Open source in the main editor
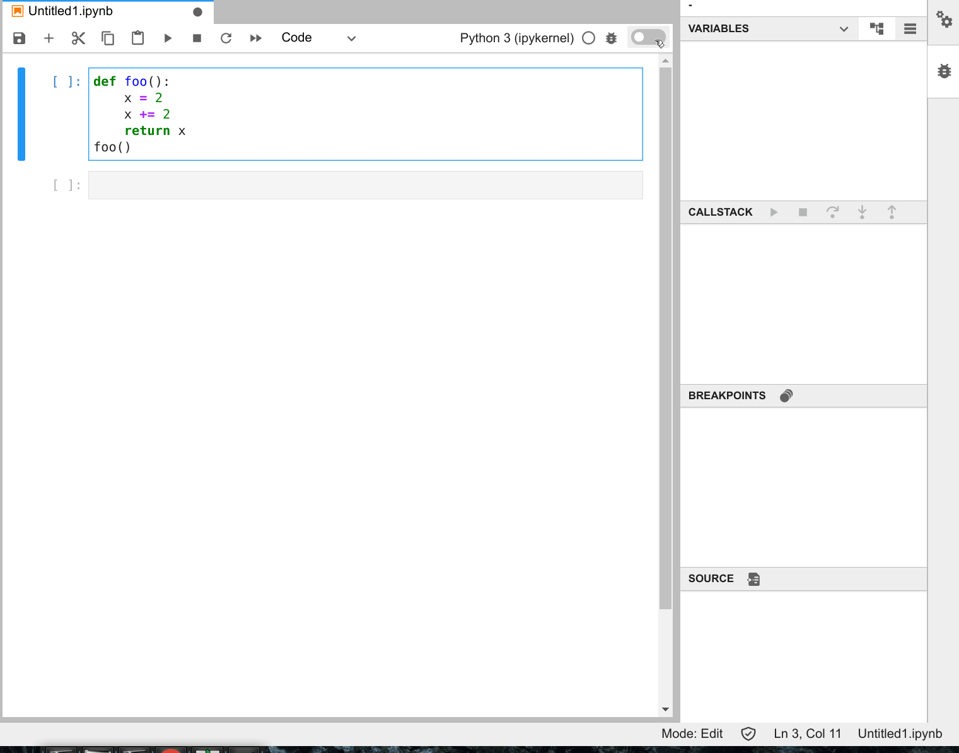The width and height of the screenshot is (959, 753). point(753,578)
